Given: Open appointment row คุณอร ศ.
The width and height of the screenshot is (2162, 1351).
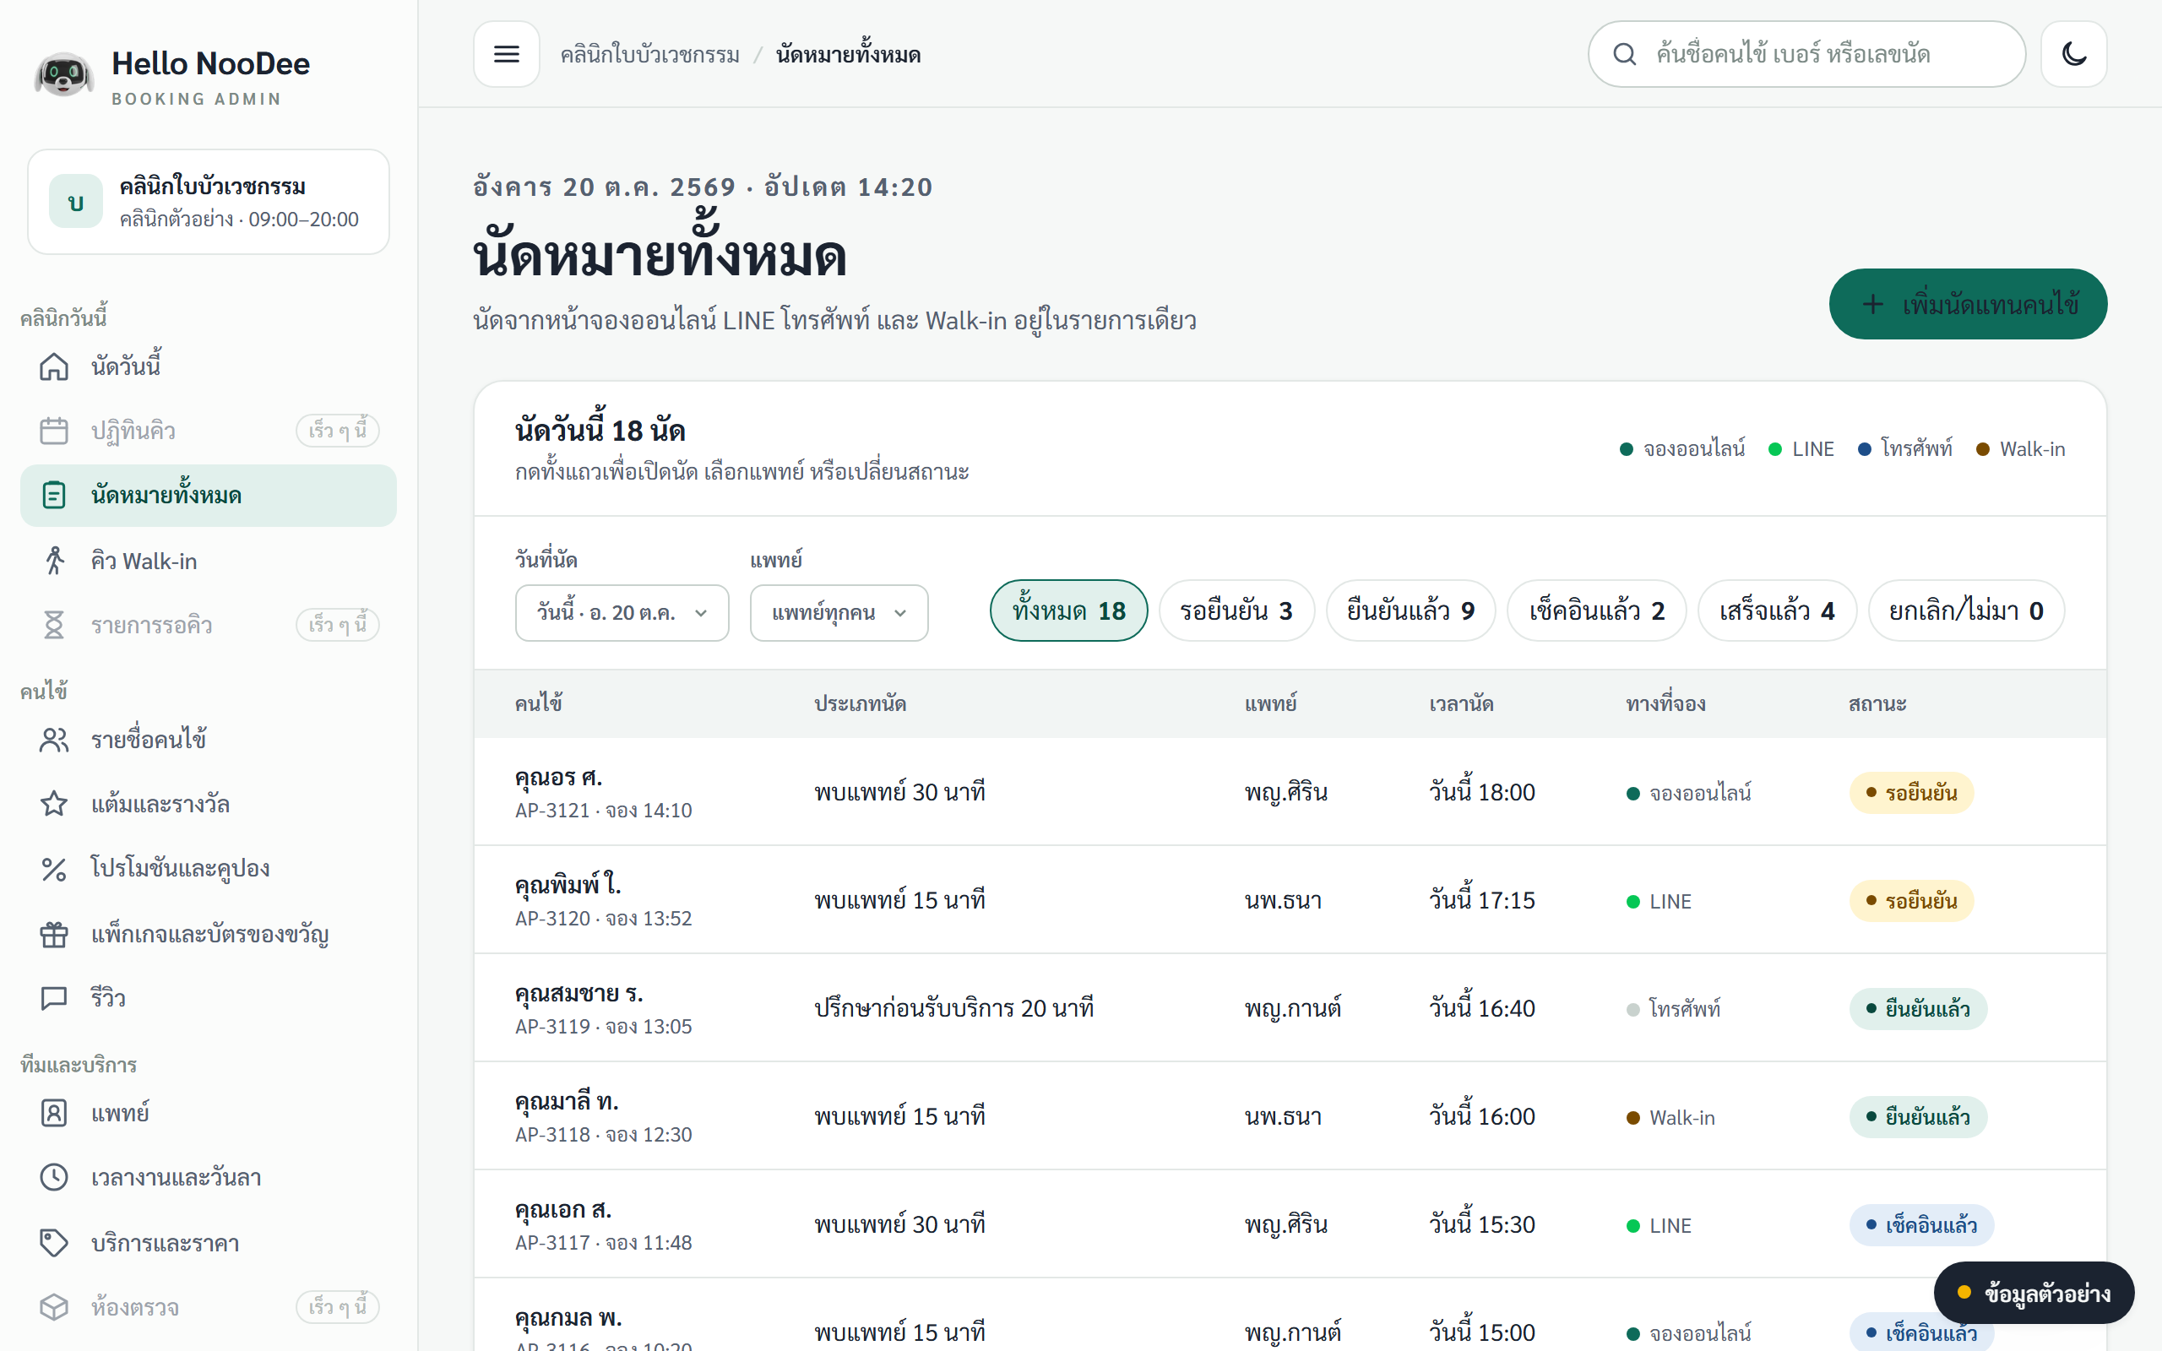Looking at the screenshot, I should [x=1290, y=792].
